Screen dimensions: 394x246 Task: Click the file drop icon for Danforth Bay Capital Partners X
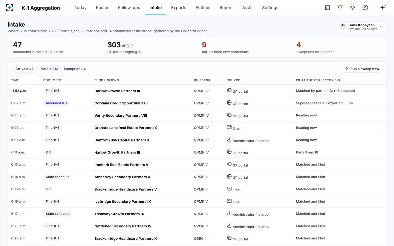point(229,139)
